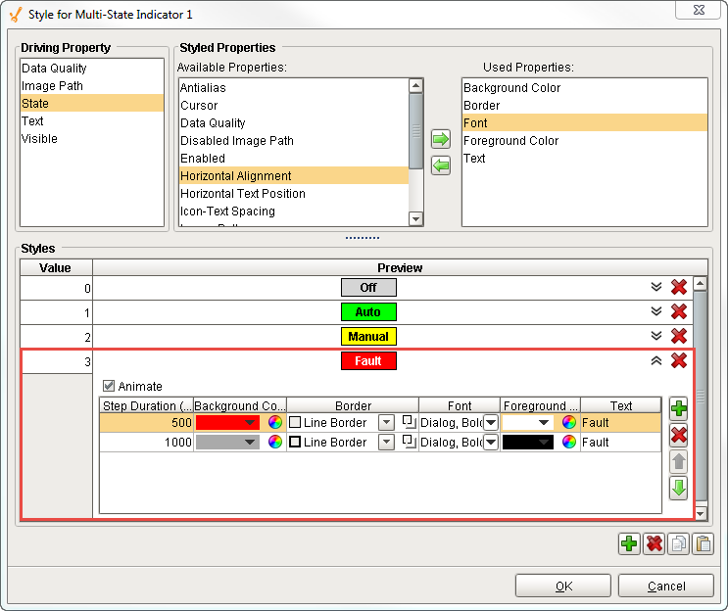The width and height of the screenshot is (728, 611).
Task: Delete the style row for value 3
Action: (678, 360)
